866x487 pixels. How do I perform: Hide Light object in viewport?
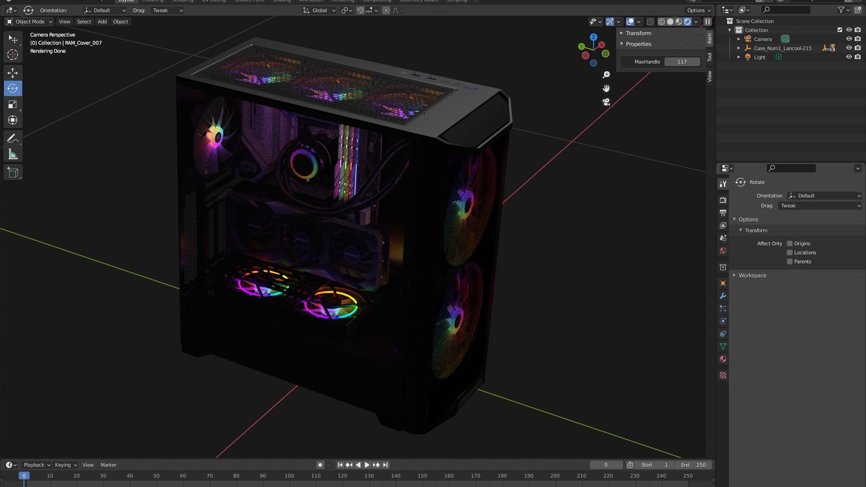point(849,57)
